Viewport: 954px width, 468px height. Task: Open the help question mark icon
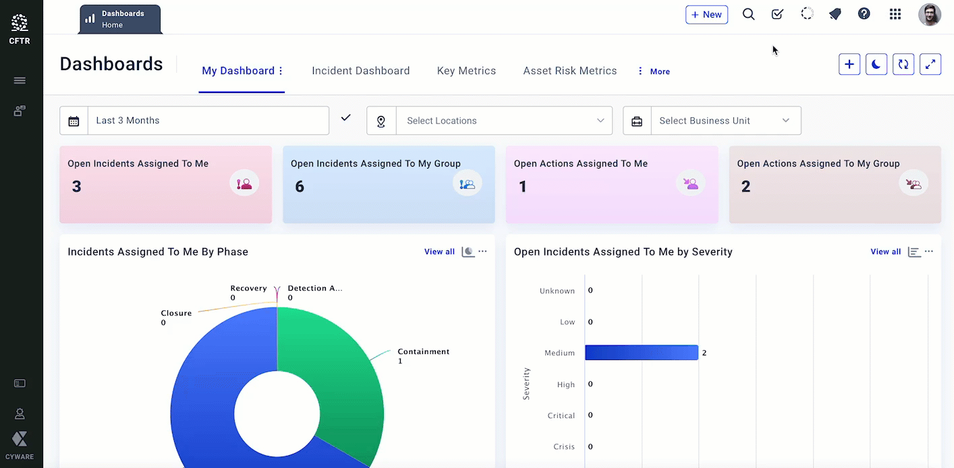(864, 14)
